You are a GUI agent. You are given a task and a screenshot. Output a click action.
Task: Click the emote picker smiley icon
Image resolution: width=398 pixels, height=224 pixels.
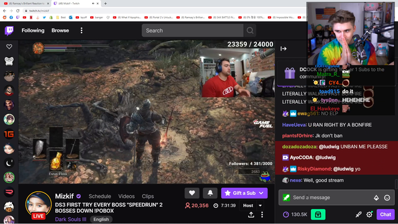[x=387, y=198]
